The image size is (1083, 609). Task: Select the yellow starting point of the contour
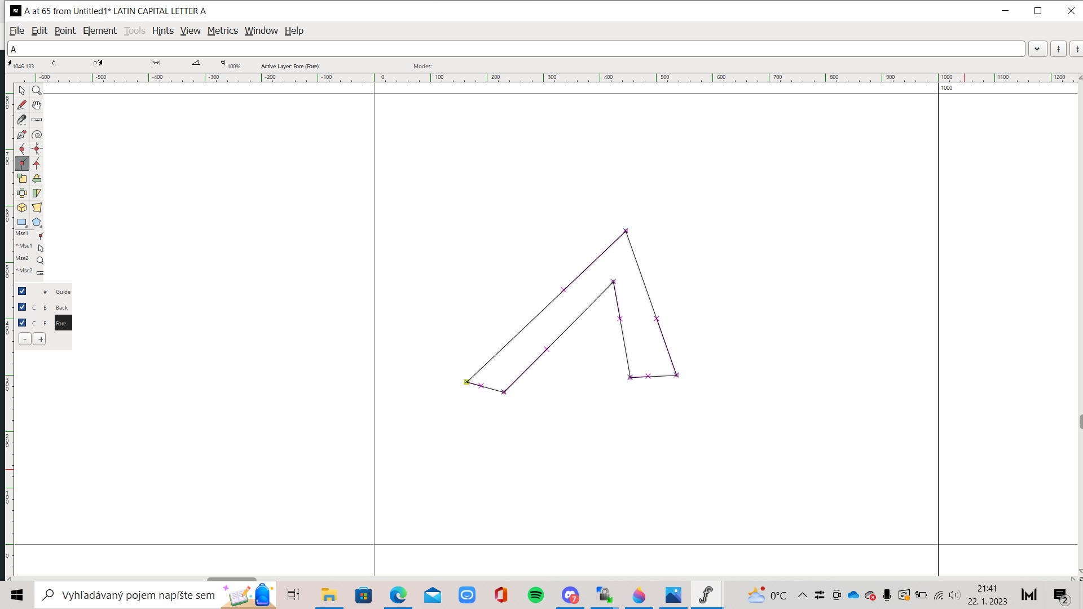tap(466, 382)
